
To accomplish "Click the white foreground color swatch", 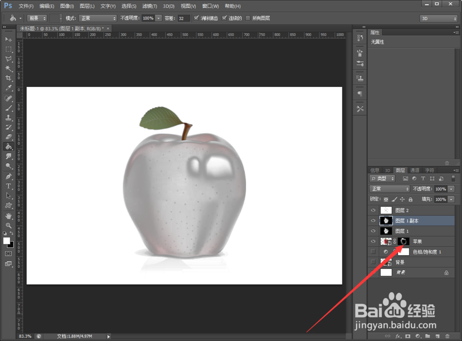I will pos(6,240).
